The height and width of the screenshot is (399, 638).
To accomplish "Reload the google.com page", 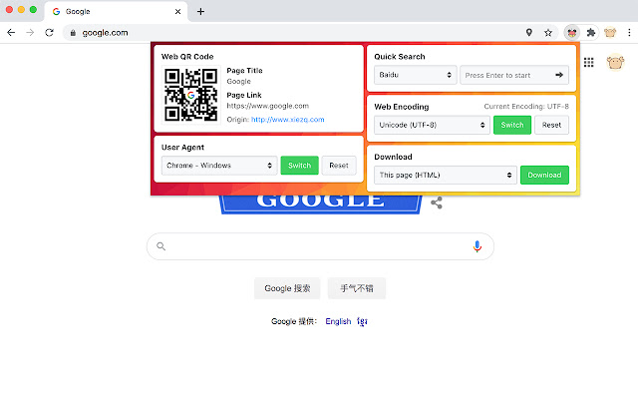I will (49, 33).
